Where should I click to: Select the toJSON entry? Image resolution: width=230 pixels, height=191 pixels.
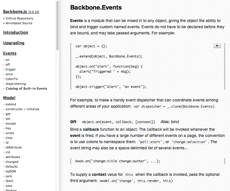tap(11, 171)
